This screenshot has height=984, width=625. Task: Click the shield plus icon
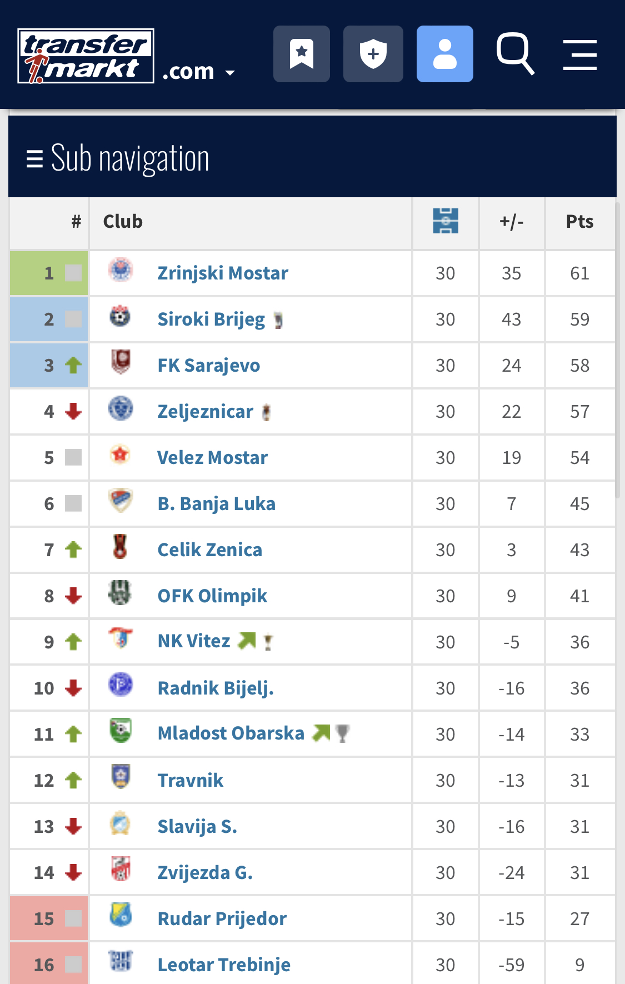pyautogui.click(x=373, y=54)
